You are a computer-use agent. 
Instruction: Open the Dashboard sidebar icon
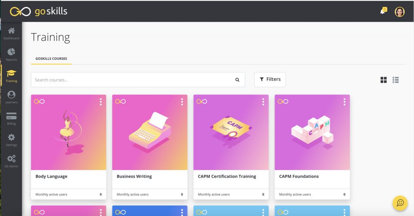pos(11,34)
